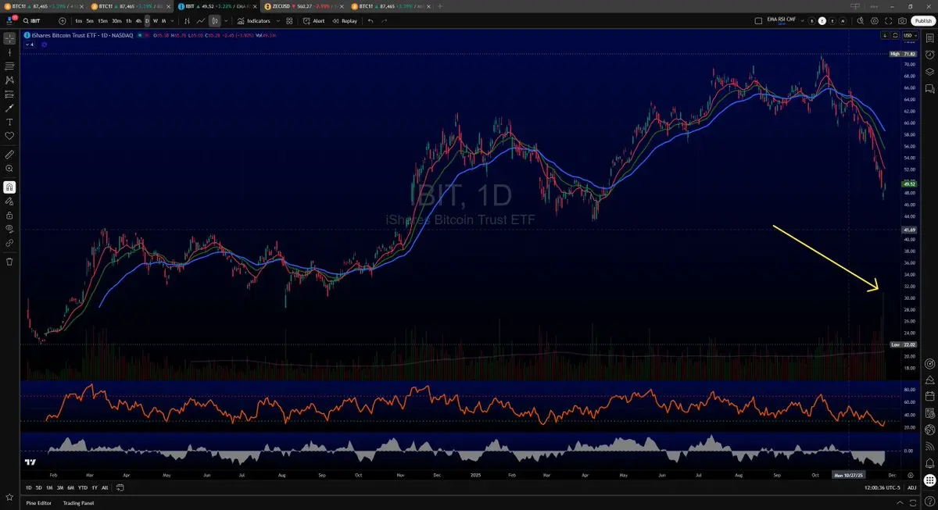Open chart settings gear icon
This screenshot has width=938, height=510.
pyautogui.click(x=874, y=21)
